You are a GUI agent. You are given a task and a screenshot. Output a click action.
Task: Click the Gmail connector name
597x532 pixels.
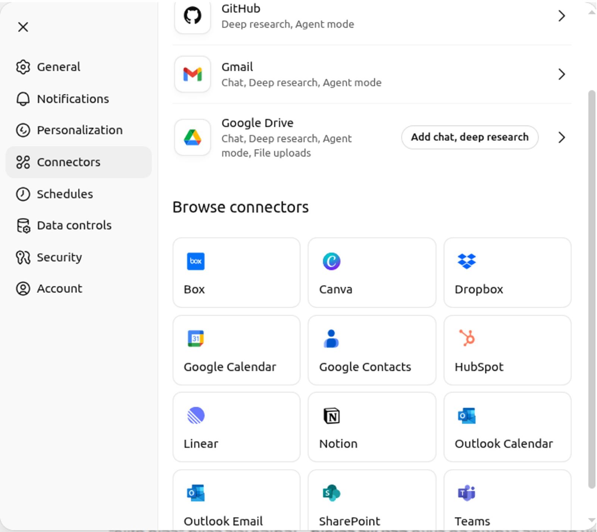pyautogui.click(x=237, y=67)
